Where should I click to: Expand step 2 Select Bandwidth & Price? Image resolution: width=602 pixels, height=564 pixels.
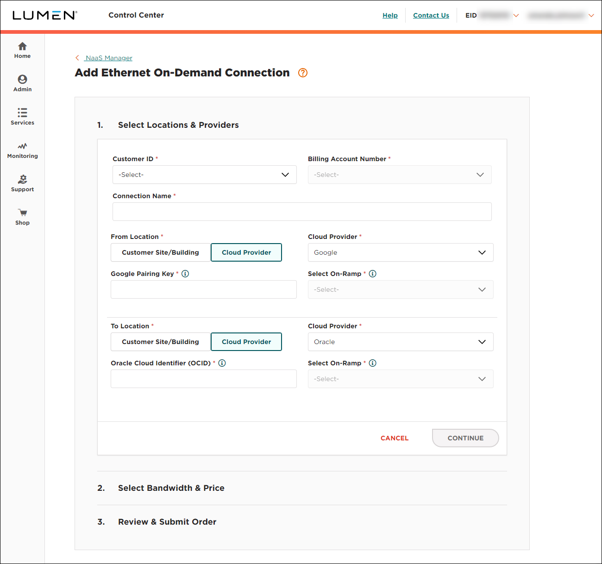point(171,488)
